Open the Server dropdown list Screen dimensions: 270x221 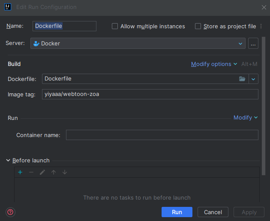coord(138,43)
